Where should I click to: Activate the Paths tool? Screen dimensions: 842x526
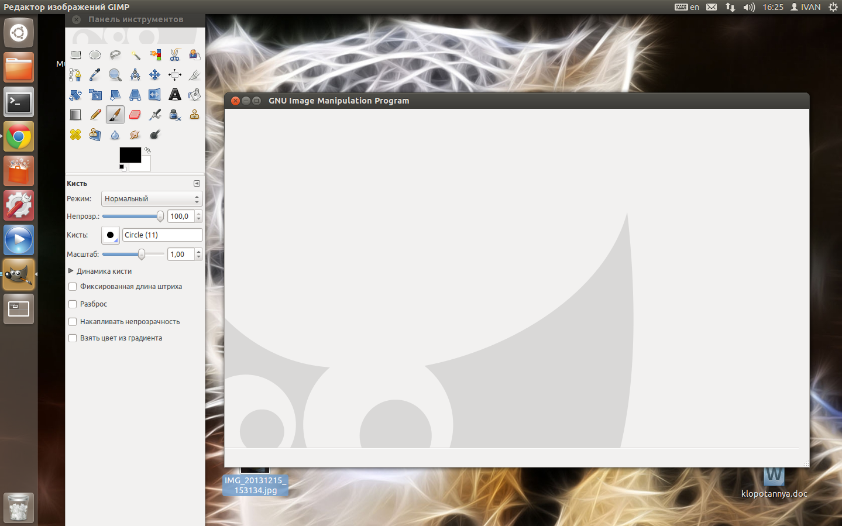(x=75, y=75)
